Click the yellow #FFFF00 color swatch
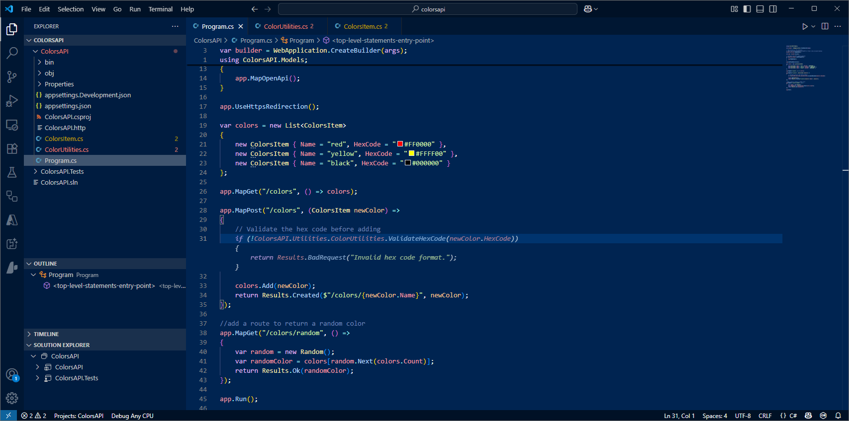Viewport: 849px width, 421px height. [411, 153]
